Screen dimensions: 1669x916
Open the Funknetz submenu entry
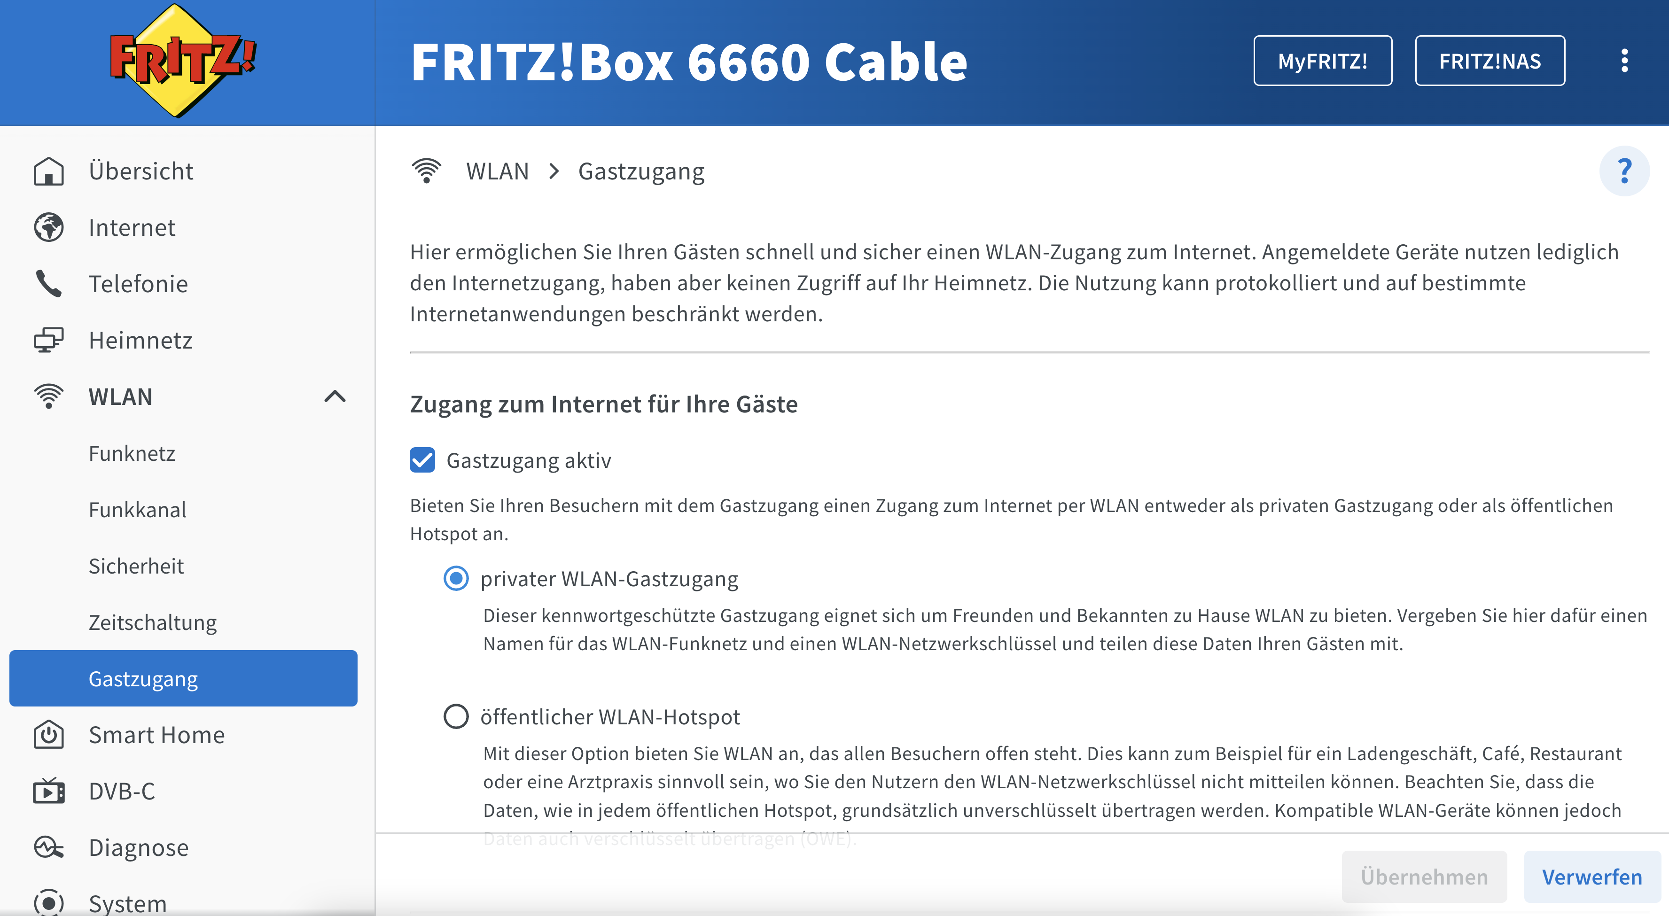132,453
